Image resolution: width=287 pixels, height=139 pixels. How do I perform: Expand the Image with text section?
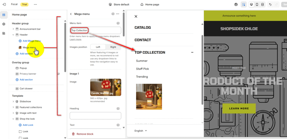pos(13,113)
